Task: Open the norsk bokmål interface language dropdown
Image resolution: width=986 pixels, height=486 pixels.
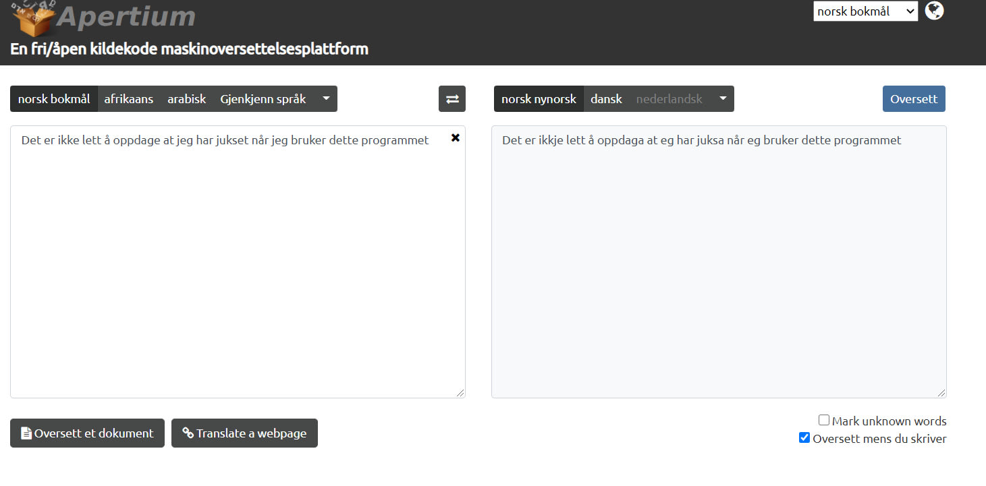Action: point(865,11)
